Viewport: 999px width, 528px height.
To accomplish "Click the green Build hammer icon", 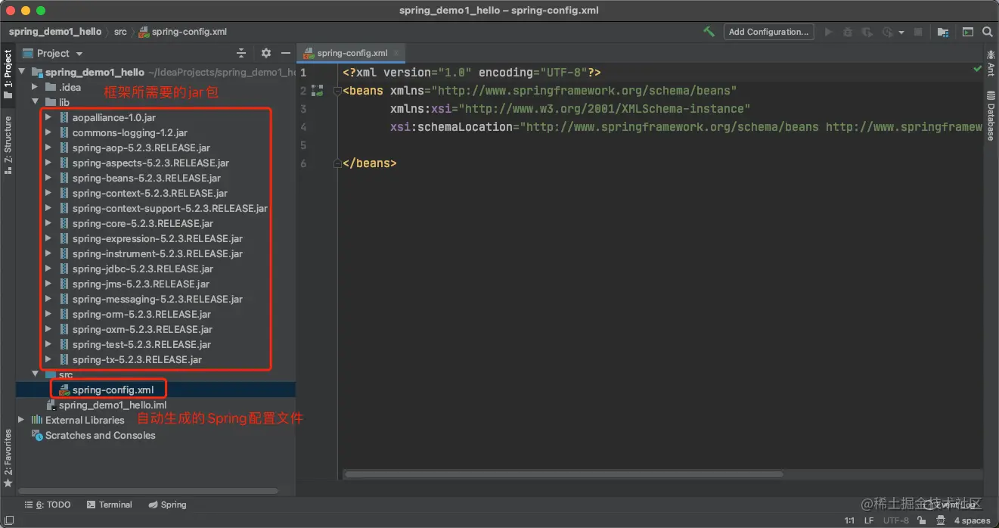I will coord(709,32).
